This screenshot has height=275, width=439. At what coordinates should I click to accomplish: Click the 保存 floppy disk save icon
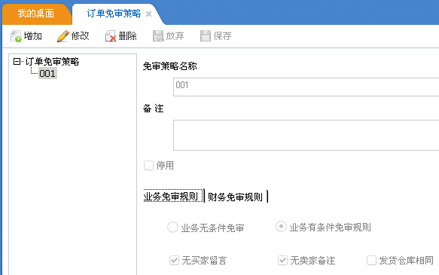tap(206, 36)
